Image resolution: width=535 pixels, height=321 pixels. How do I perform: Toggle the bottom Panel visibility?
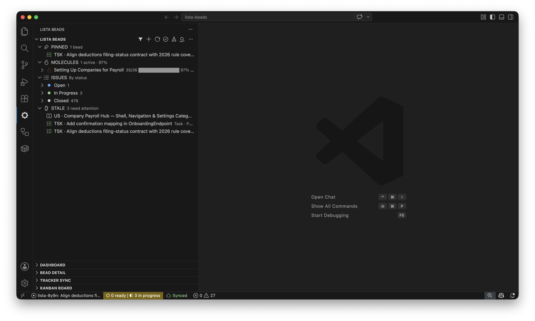click(x=501, y=17)
